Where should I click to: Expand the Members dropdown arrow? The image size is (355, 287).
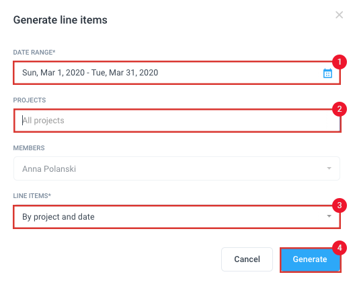pyautogui.click(x=329, y=168)
